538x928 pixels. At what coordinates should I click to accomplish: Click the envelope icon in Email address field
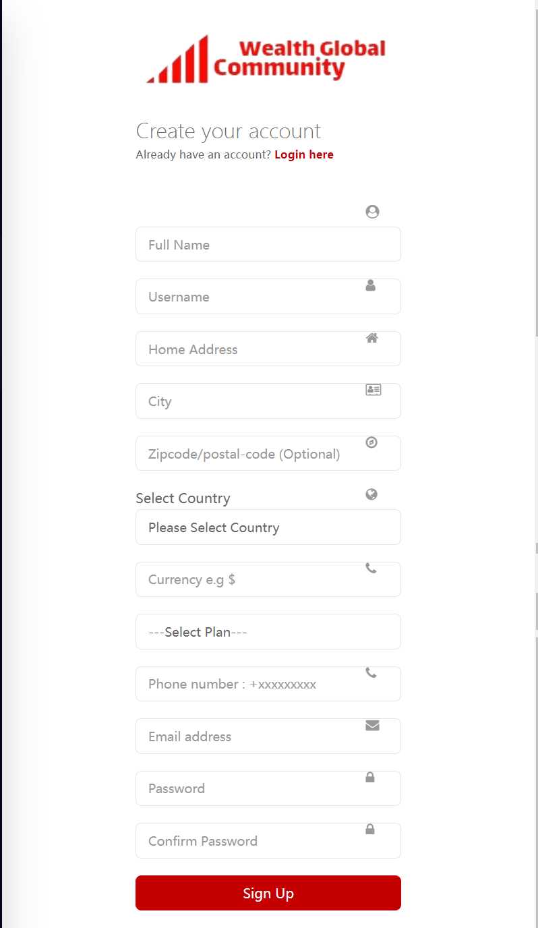tap(372, 726)
